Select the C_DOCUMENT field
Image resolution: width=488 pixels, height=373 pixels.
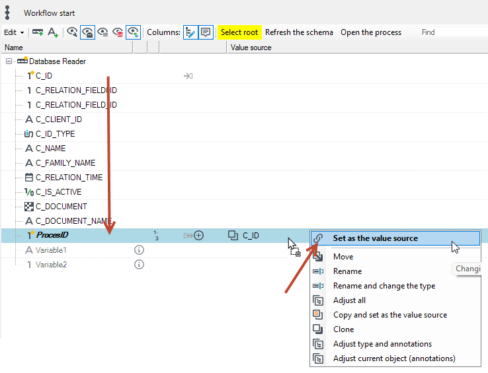pos(61,207)
